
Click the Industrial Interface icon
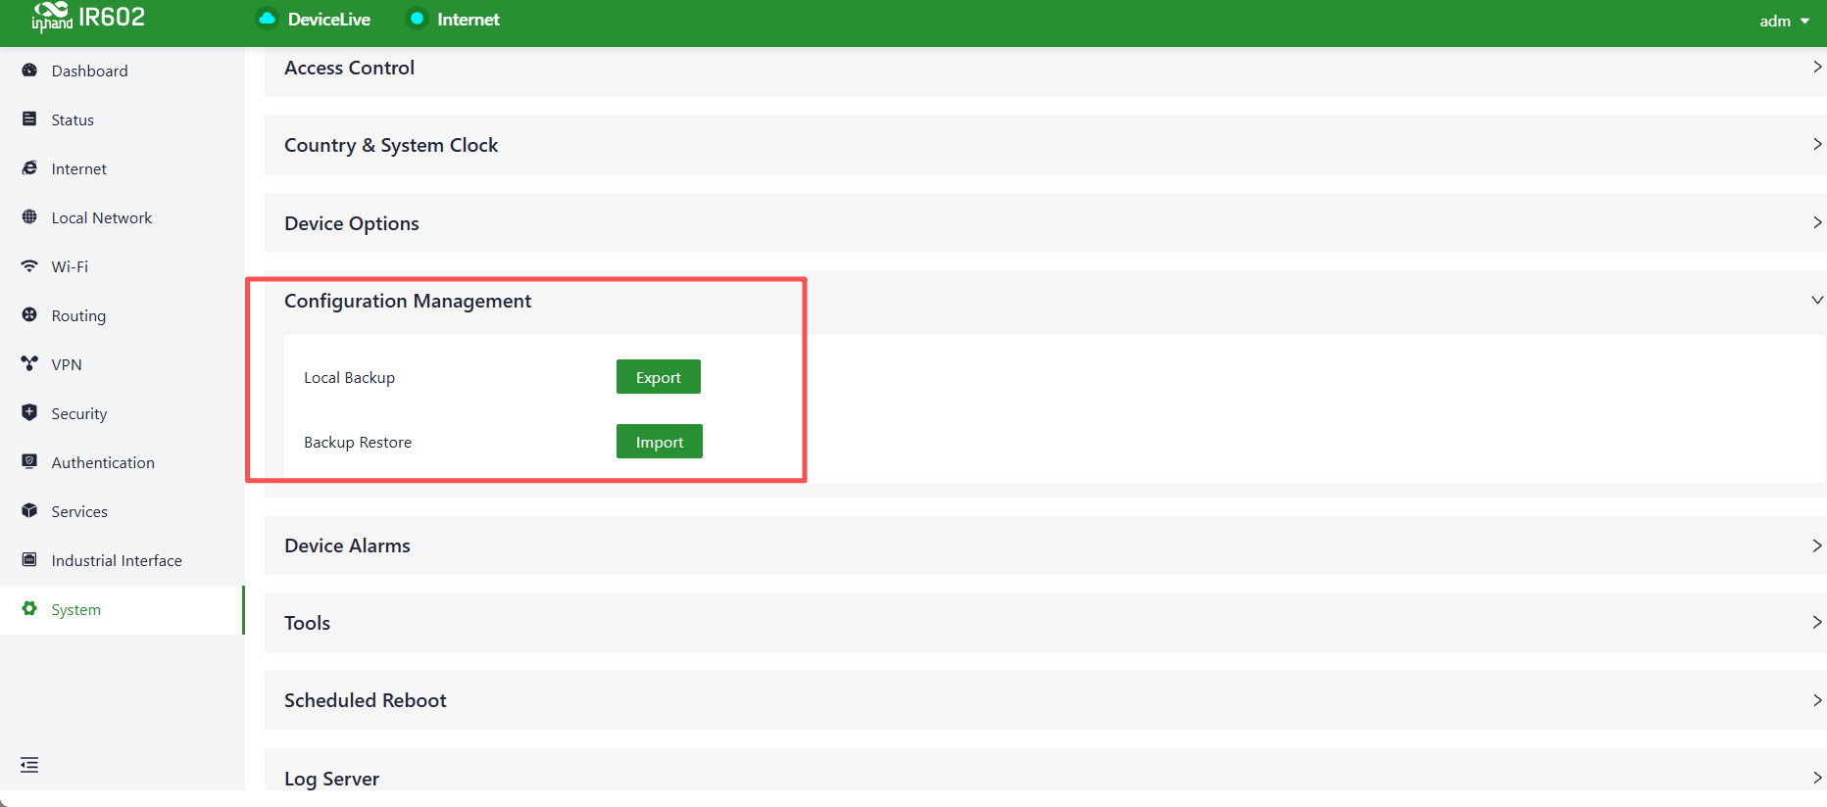(29, 560)
